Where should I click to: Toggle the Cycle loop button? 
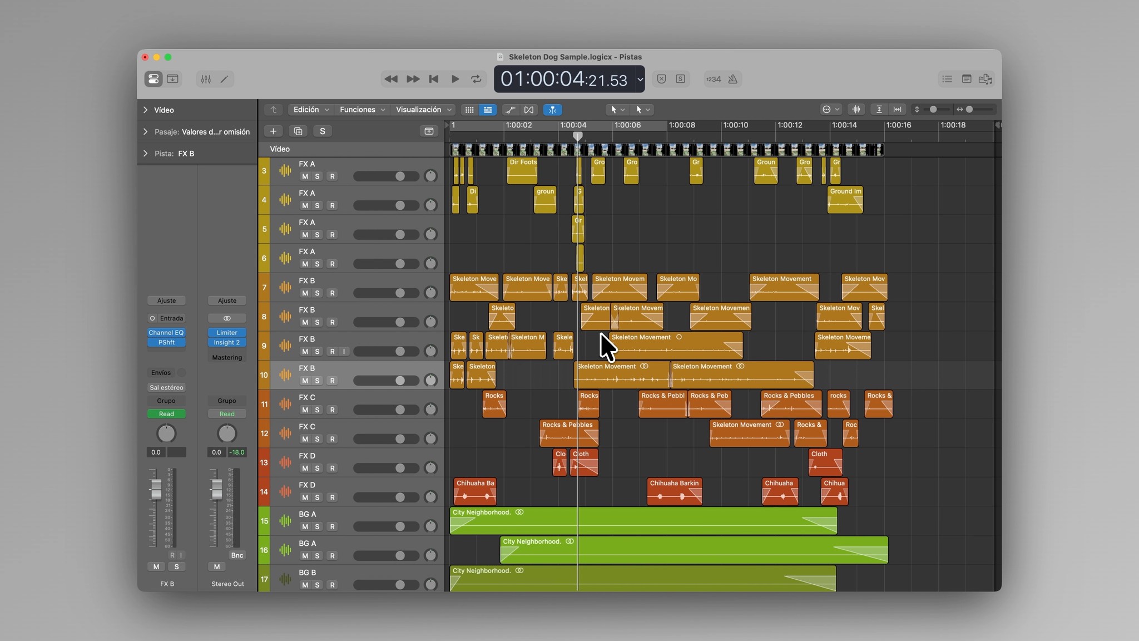pos(476,79)
